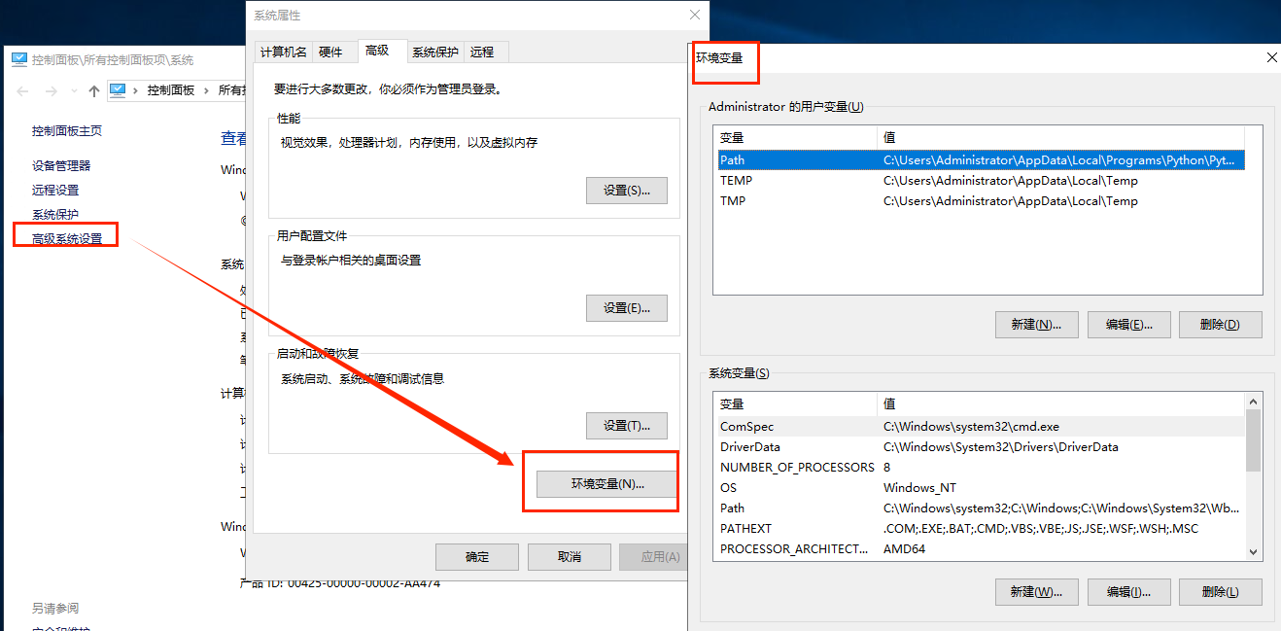This screenshot has width=1281, height=631.
Task: Switch to the 远程 tab
Action: (481, 53)
